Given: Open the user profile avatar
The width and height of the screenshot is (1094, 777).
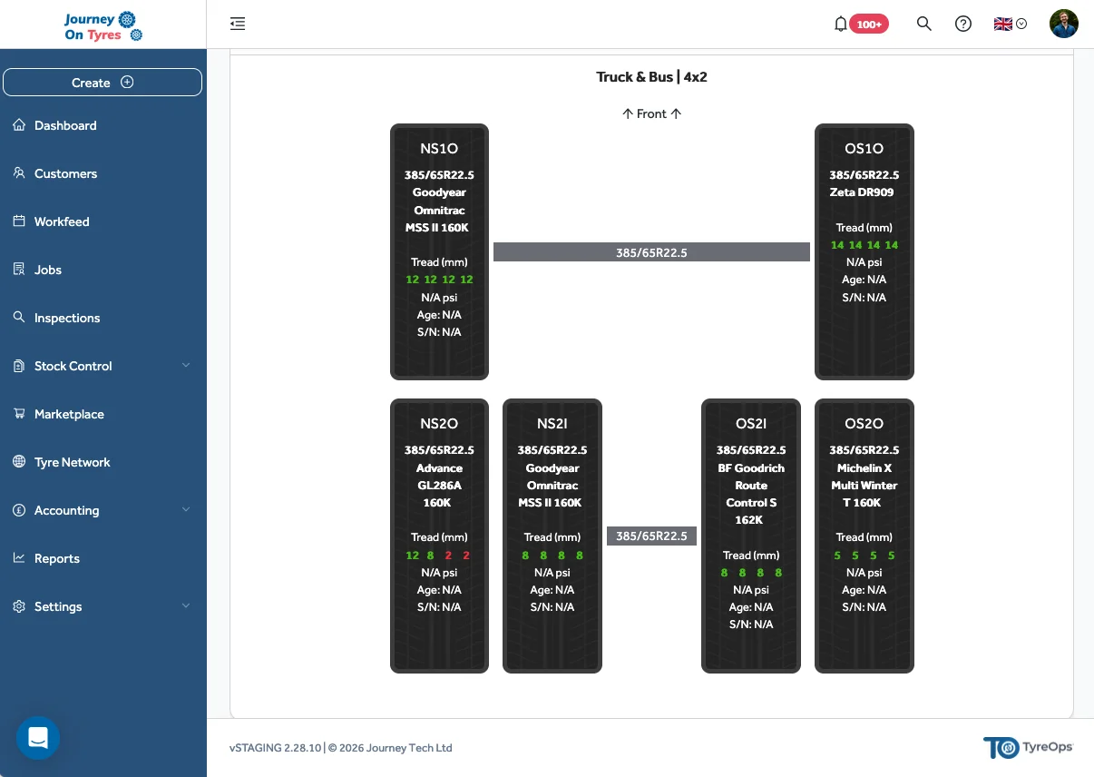Looking at the screenshot, I should coord(1063,24).
